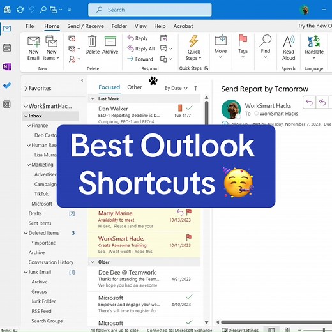This screenshot has height=332, width=332.
Task: Click the Quick Steps dialog launcher
Action: (x=206, y=68)
